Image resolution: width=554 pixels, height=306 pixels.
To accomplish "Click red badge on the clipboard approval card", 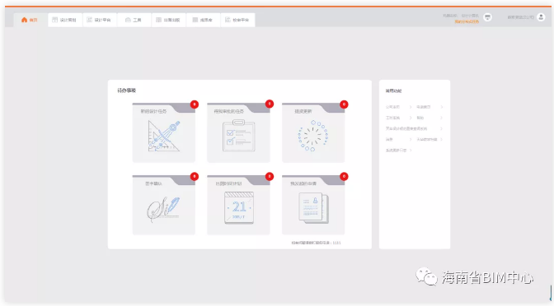I will [x=270, y=104].
